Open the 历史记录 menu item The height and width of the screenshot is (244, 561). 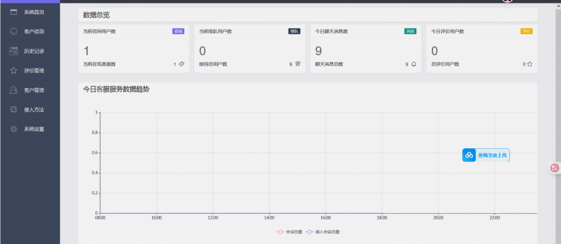click(x=34, y=51)
